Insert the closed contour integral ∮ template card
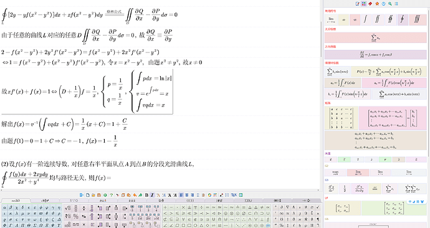This screenshot has width=430, height=228. 403,19
